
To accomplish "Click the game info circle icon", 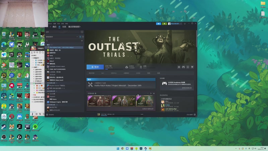I will 188,67.
